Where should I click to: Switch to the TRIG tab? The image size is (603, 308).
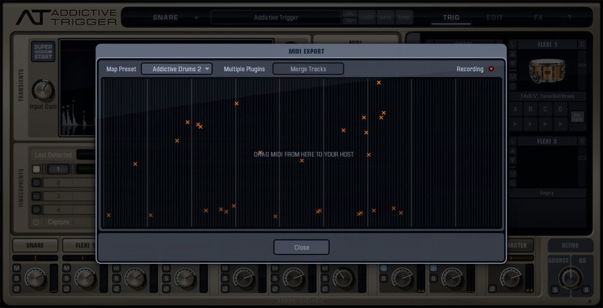[451, 18]
